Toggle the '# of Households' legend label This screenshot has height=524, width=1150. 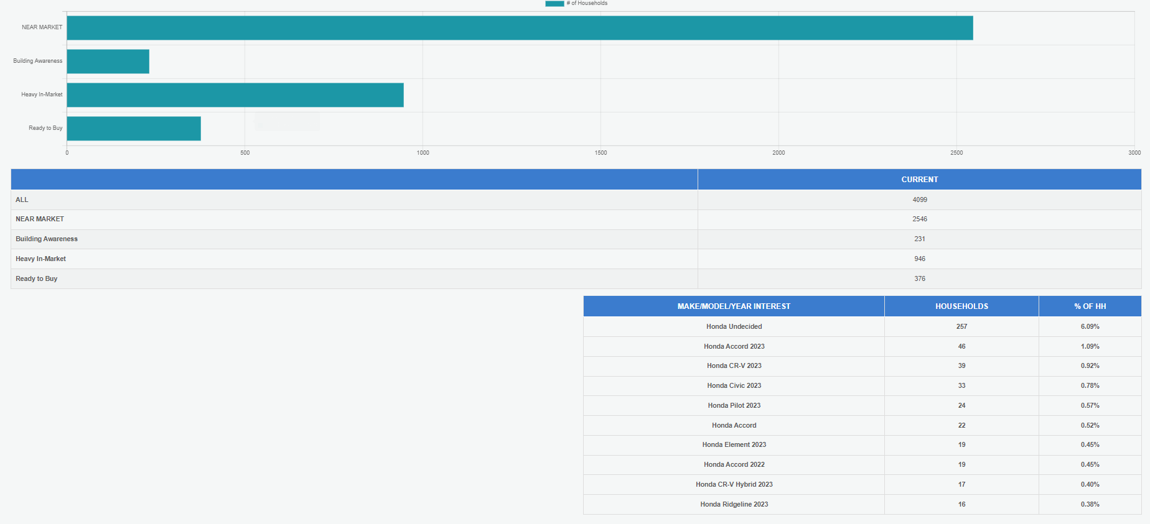587,4
